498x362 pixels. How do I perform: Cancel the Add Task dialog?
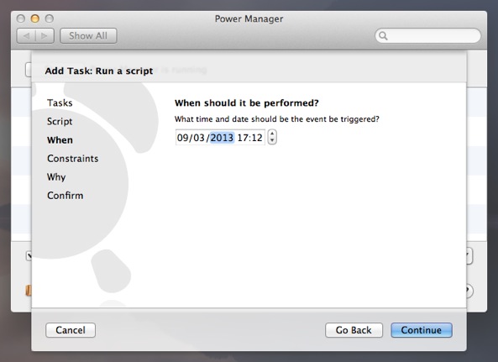(x=71, y=330)
